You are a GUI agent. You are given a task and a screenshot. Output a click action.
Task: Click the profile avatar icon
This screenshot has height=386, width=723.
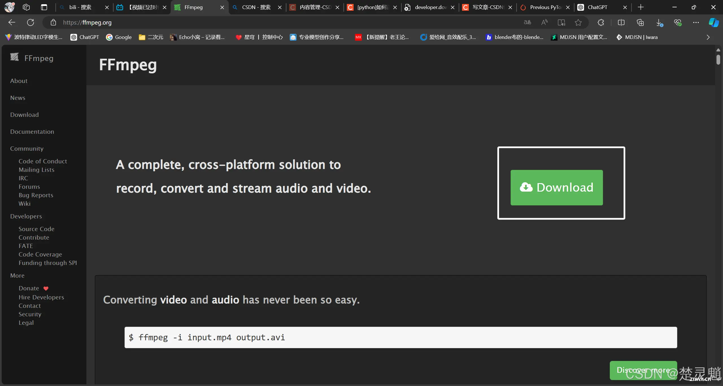pyautogui.click(x=9, y=7)
